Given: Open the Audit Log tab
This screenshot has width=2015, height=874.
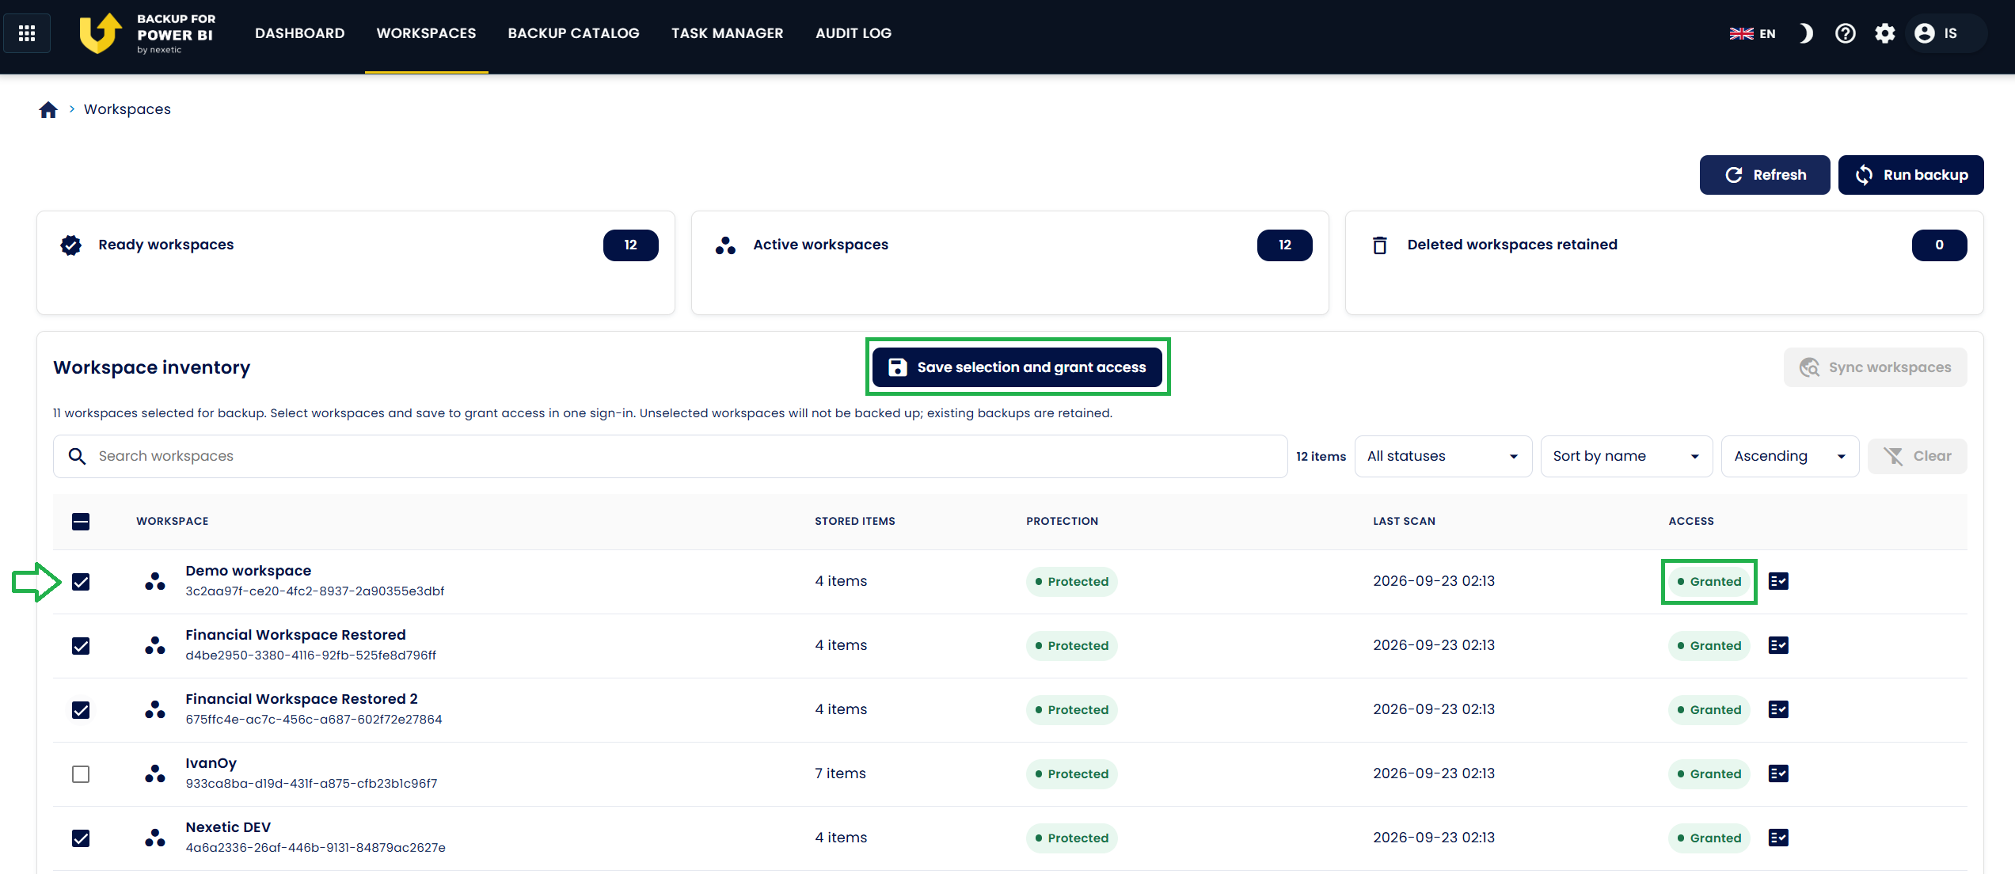Looking at the screenshot, I should (854, 33).
